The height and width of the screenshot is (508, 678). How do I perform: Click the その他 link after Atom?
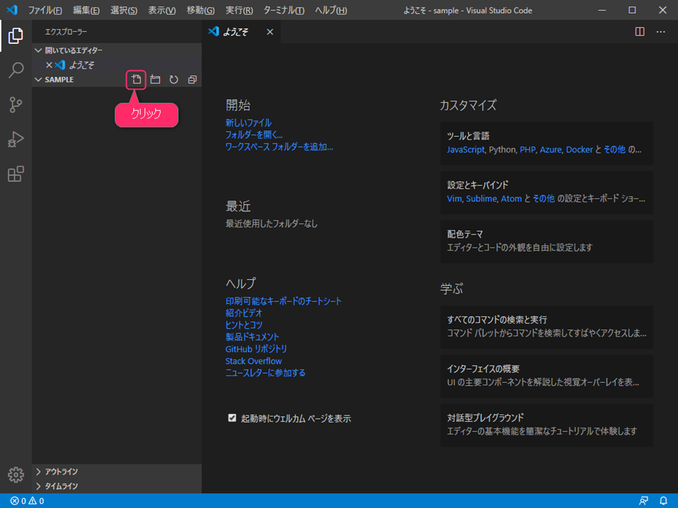543,199
